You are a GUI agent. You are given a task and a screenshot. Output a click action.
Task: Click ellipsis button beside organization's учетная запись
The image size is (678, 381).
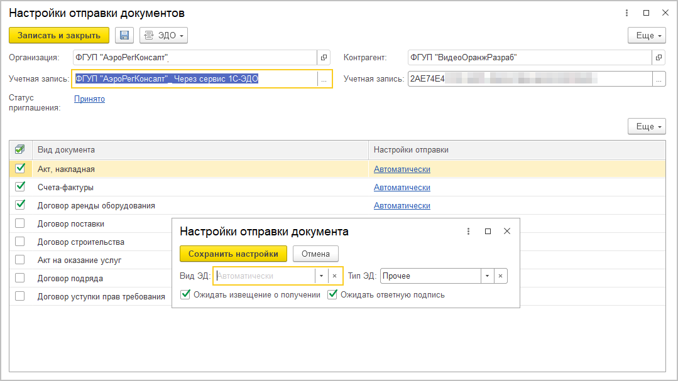324,79
